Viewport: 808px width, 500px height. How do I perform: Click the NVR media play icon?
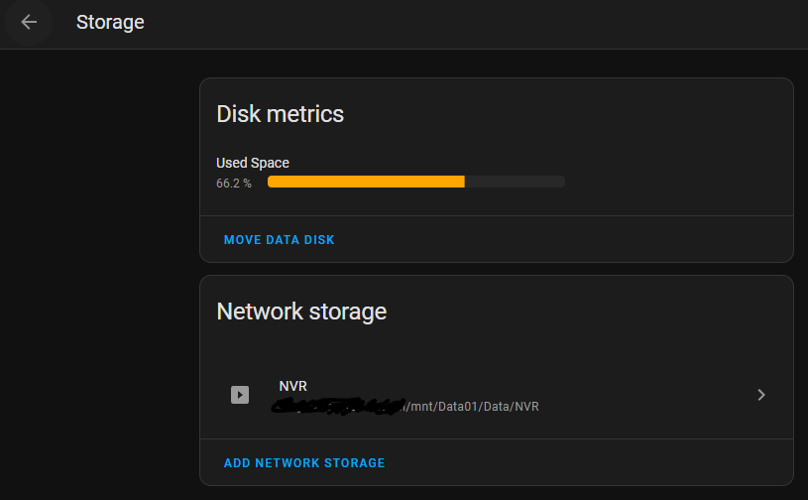coord(240,395)
